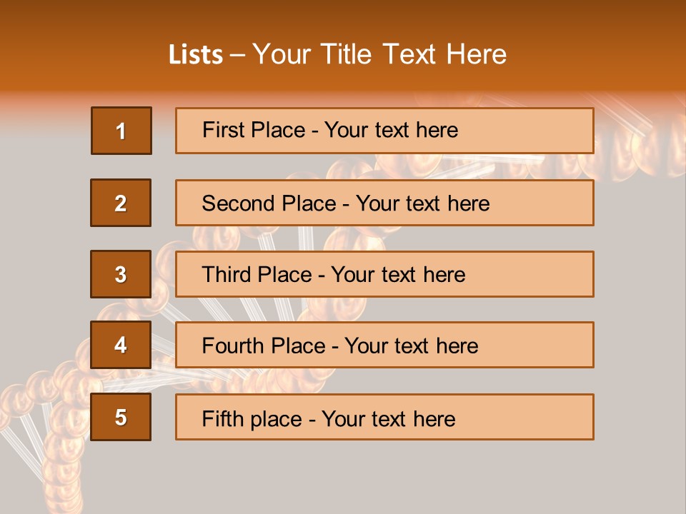This screenshot has height=514, width=686.
Task: Click the number 1 box
Action: point(121,131)
